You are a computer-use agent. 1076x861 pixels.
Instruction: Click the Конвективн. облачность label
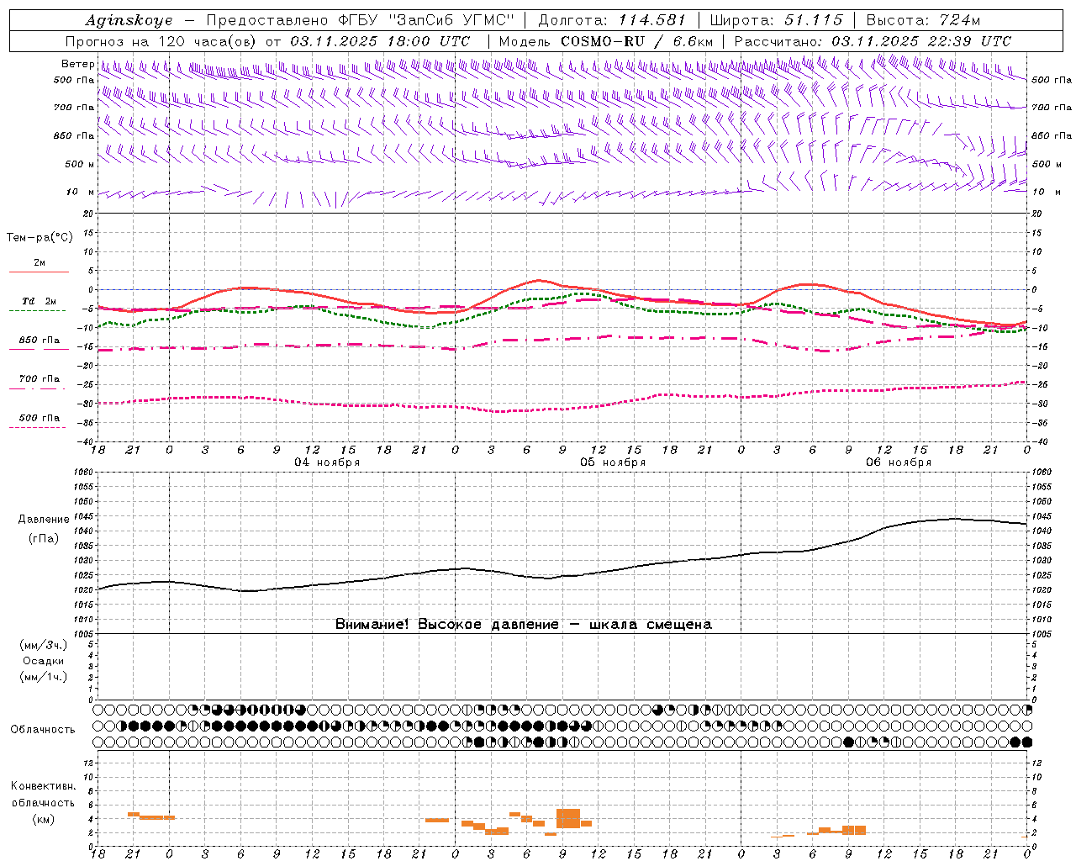tap(43, 795)
